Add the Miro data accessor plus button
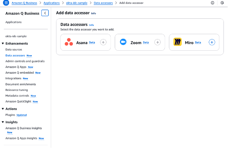The image size is (228, 148). point(212,42)
